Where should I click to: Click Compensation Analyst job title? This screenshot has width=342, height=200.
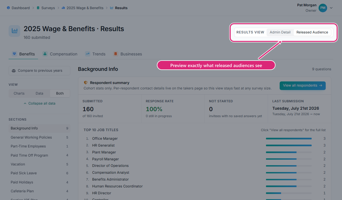click(111, 172)
